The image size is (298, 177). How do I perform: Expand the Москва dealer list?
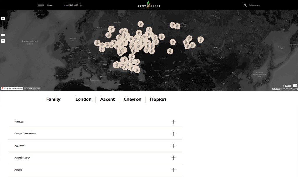173,122
